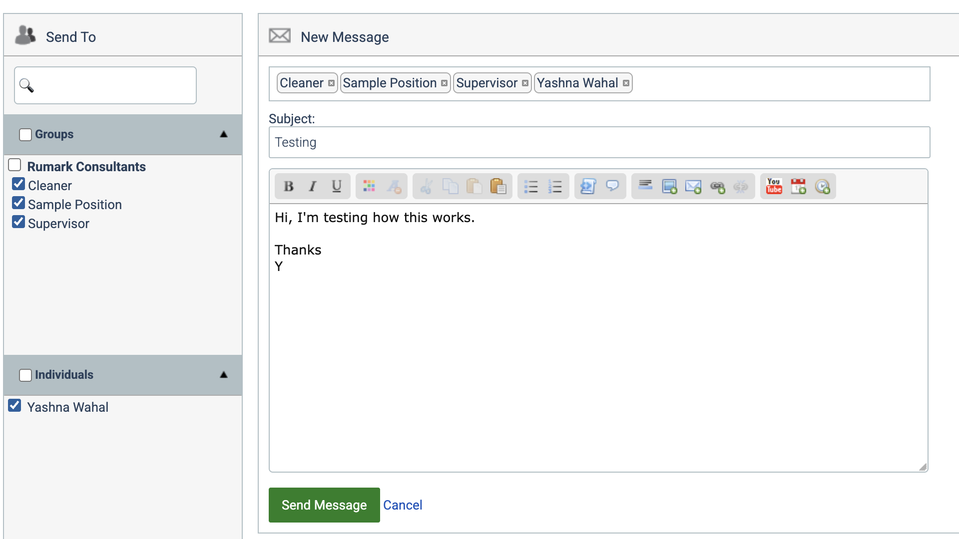Insert a hyperlink with chain icon
The width and height of the screenshot is (959, 539).
717,187
